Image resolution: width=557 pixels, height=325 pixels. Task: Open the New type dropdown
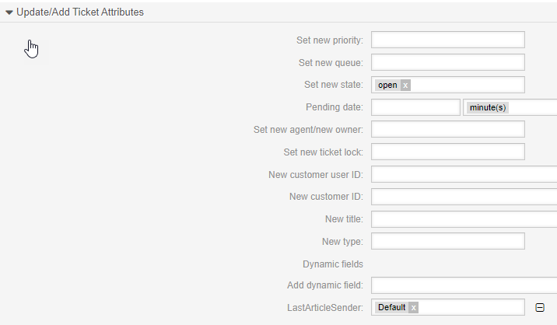[x=448, y=241]
